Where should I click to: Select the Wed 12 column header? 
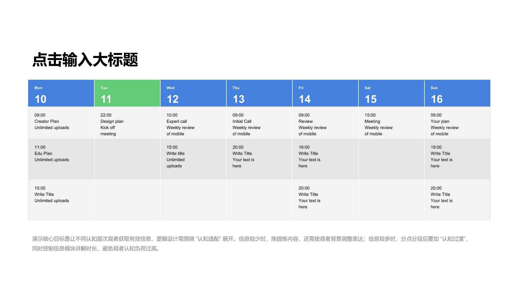[193, 93]
